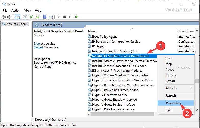Select Stop in the context menu
The image size is (200, 128).
click(176, 64)
